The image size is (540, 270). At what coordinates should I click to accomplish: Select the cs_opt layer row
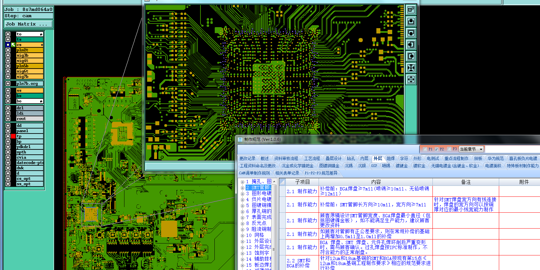(x=30, y=179)
